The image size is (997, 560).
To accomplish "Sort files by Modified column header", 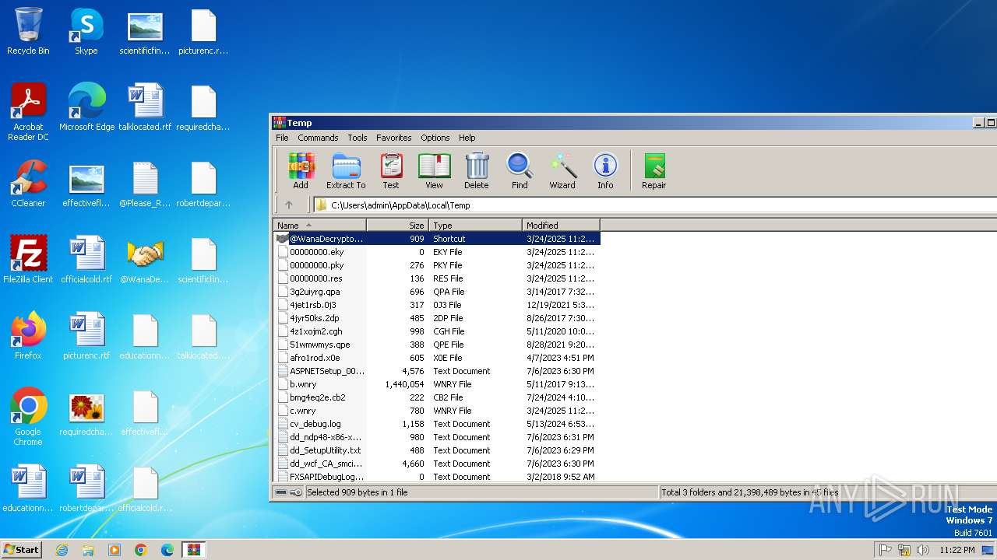I will [561, 226].
